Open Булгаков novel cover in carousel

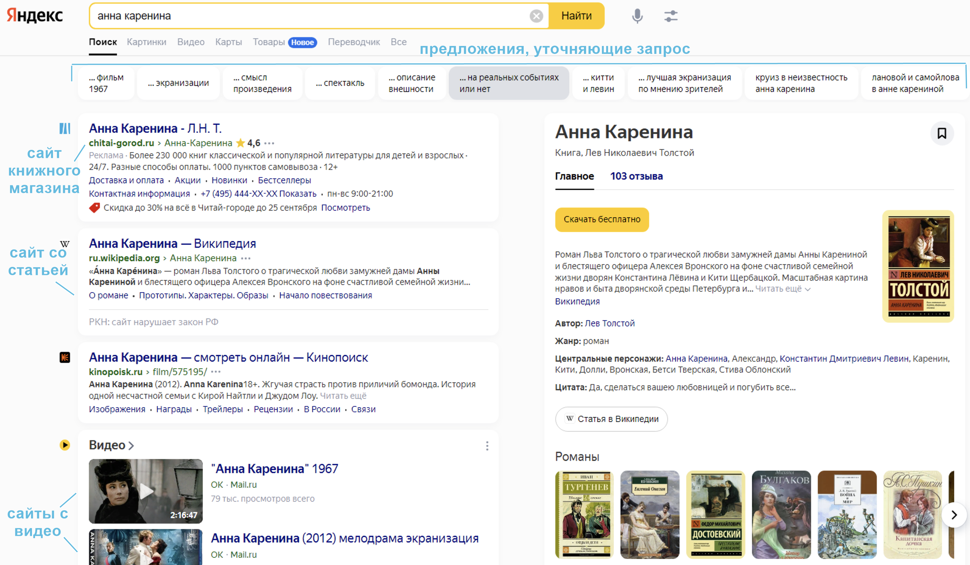click(x=781, y=514)
